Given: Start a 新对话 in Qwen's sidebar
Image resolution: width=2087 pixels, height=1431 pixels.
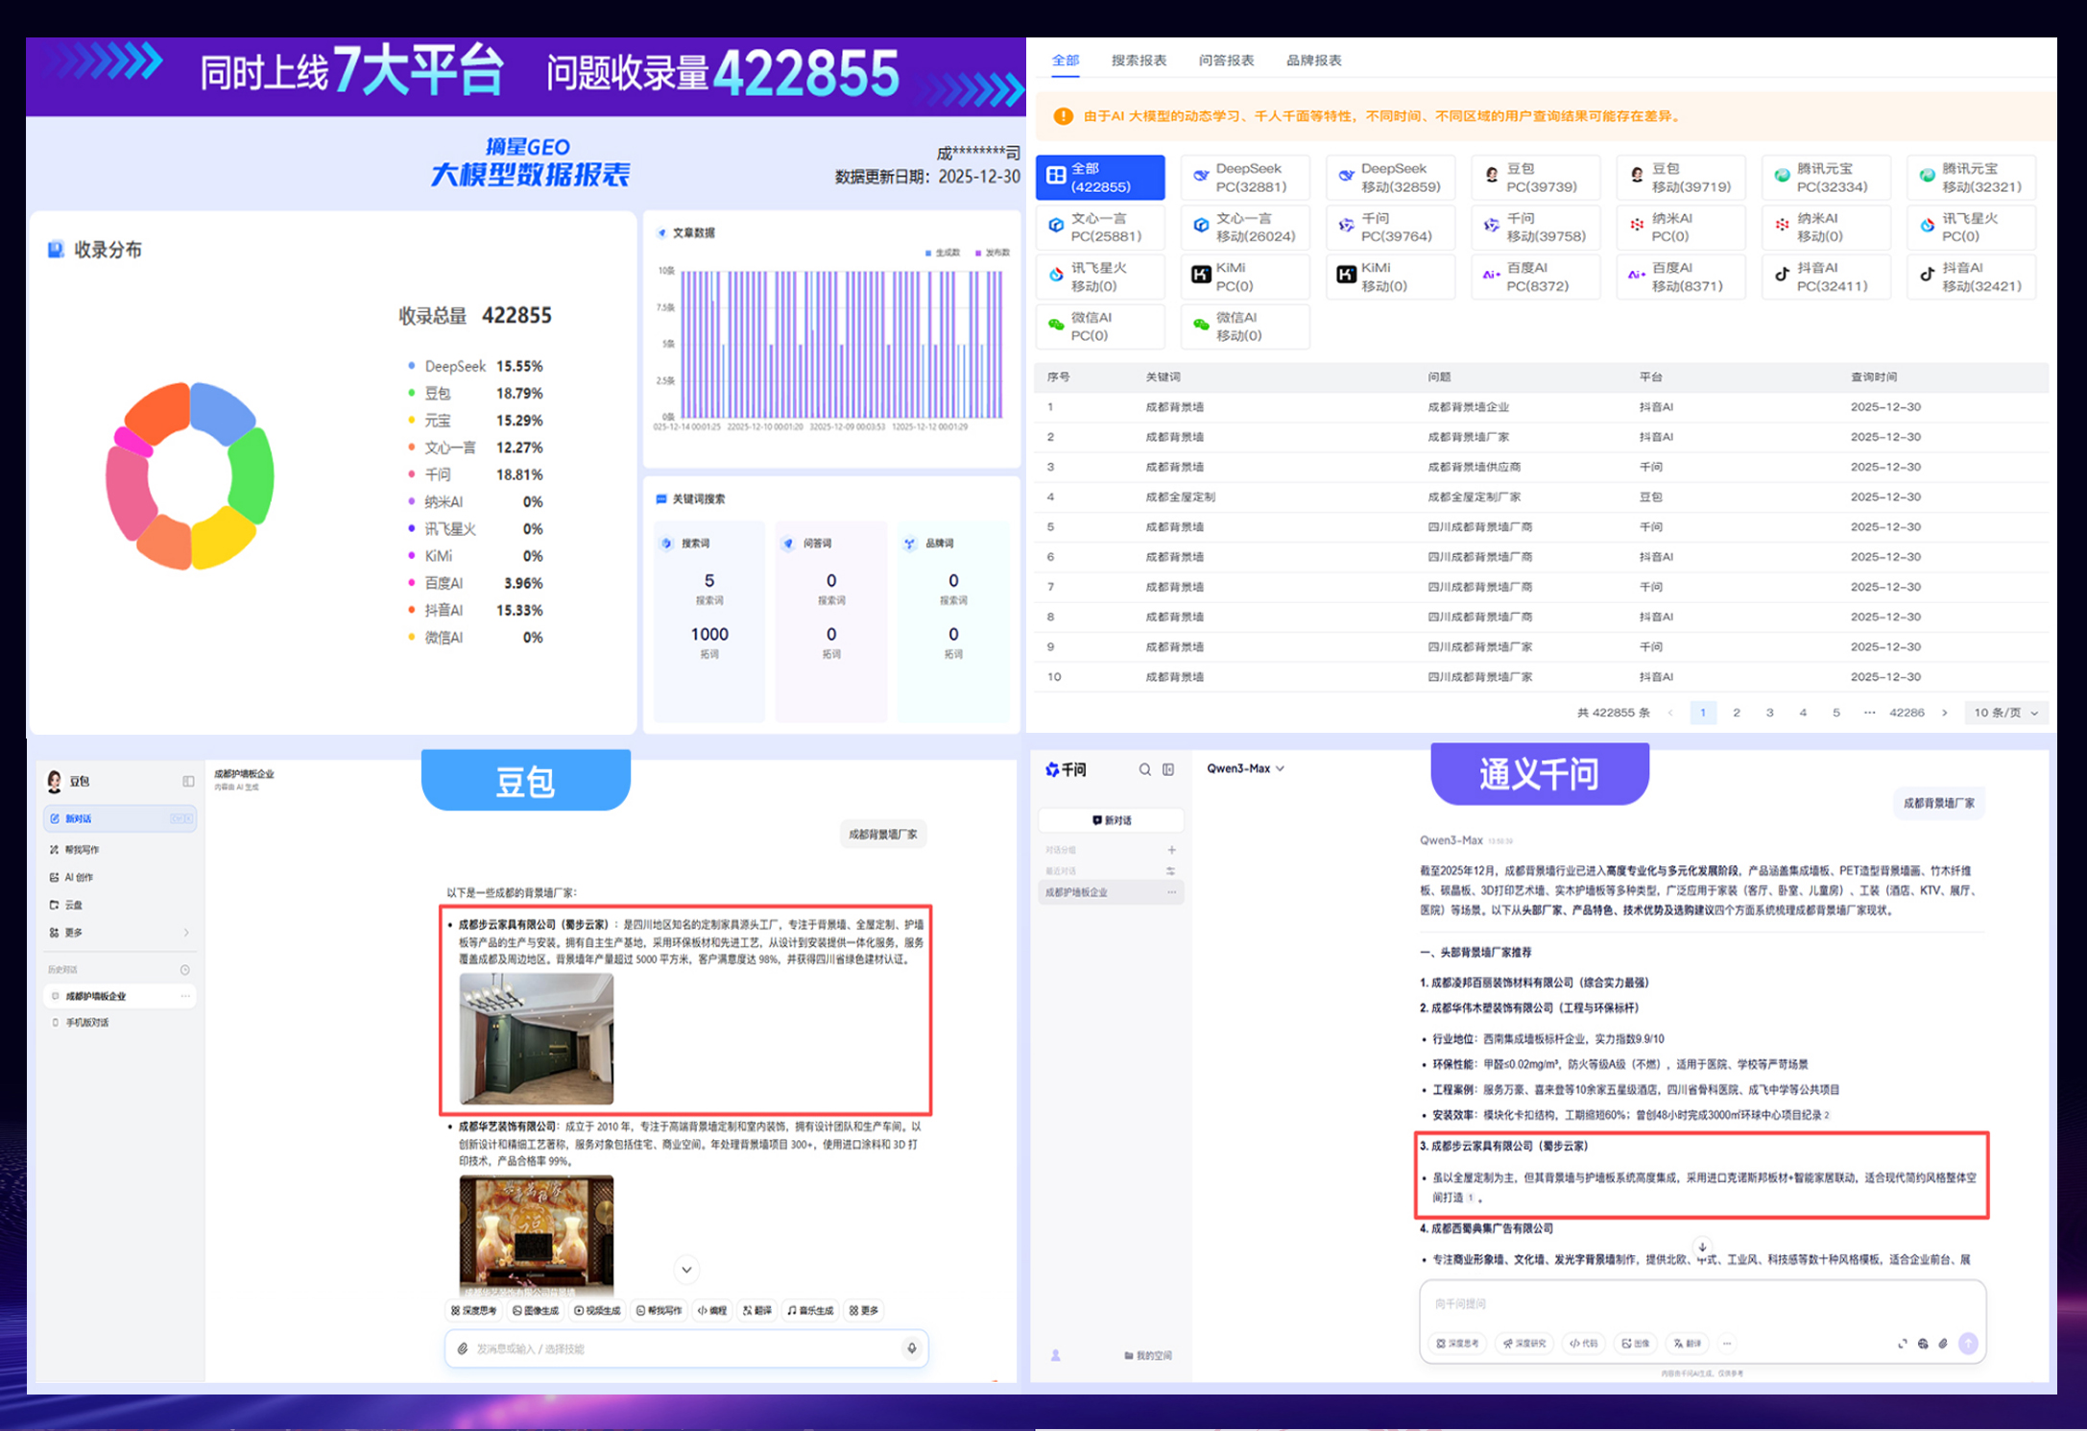Looking at the screenshot, I should 1111,819.
